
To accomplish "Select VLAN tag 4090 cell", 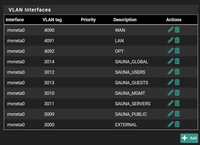I will click(x=49, y=30).
